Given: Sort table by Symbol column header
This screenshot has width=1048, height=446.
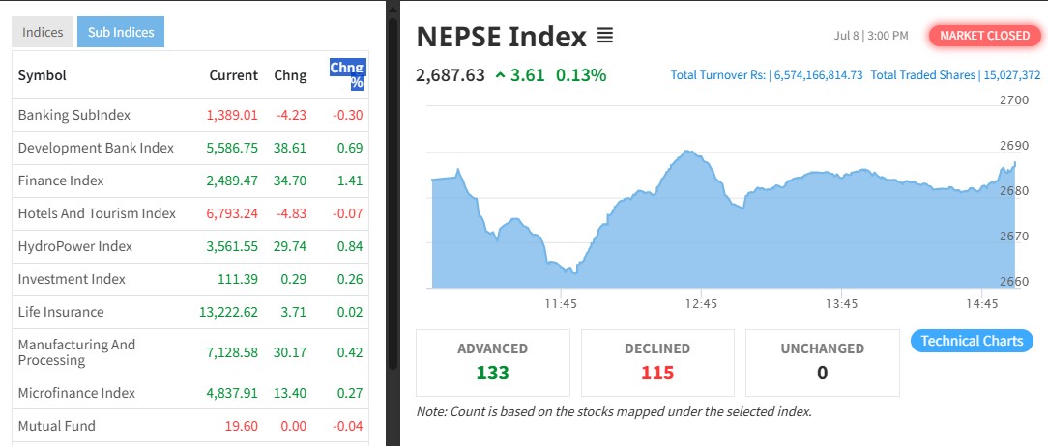Looking at the screenshot, I should pos(43,75).
